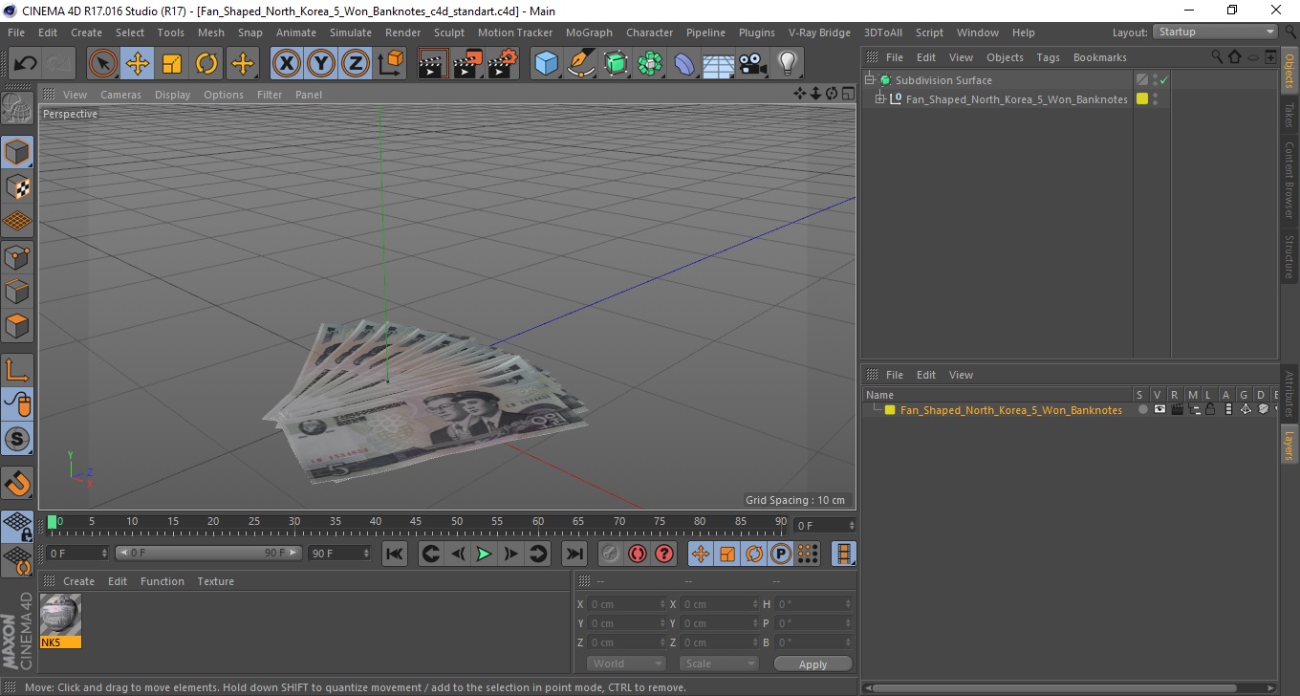Switch to Model mode

17,152
